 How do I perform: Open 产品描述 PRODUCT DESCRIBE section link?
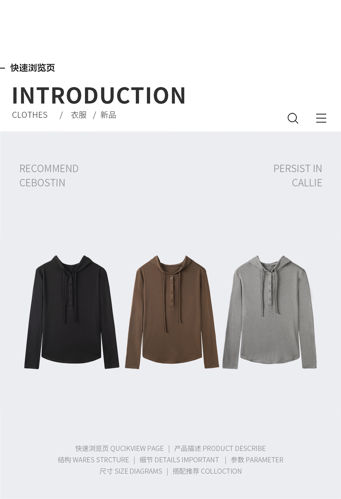coord(220,449)
